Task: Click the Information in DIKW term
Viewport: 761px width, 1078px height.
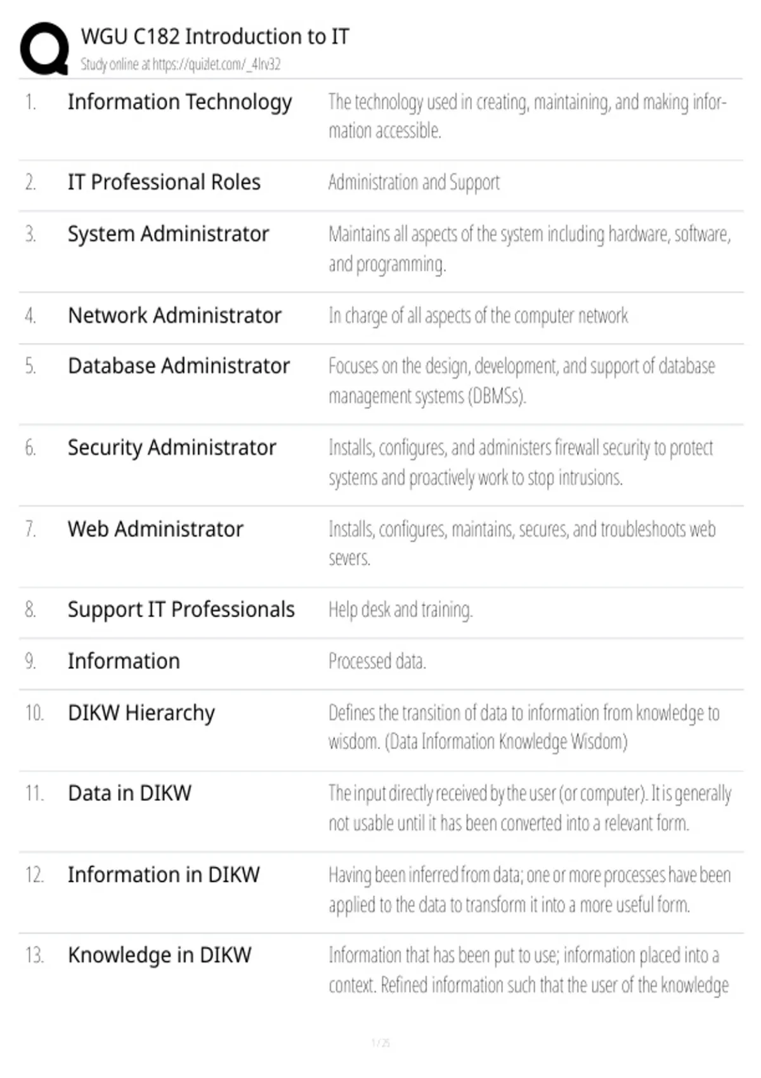Action: point(164,874)
